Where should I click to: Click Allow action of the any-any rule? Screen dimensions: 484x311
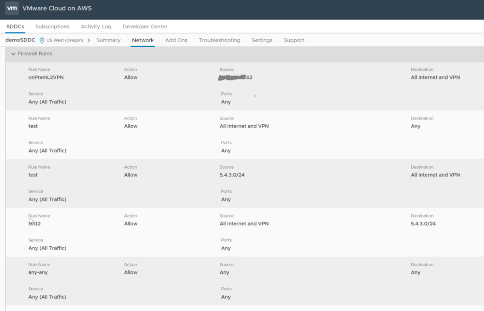coord(130,272)
